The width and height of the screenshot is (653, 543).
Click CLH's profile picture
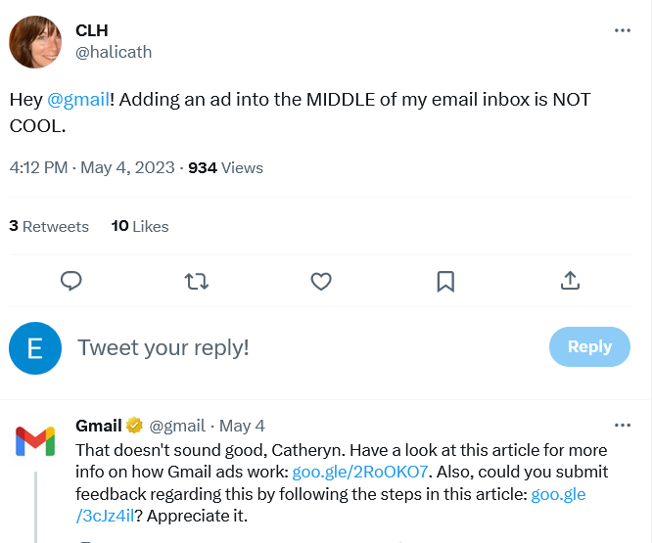click(x=35, y=42)
